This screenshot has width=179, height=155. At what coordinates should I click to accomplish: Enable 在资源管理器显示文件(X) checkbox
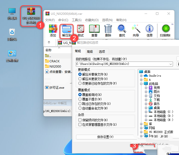(97, 125)
